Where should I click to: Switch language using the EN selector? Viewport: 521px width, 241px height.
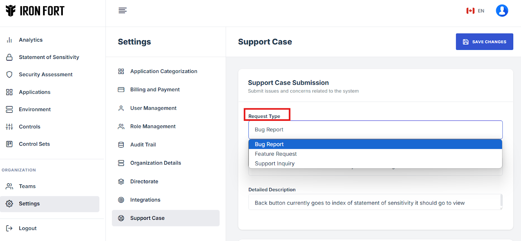click(481, 11)
